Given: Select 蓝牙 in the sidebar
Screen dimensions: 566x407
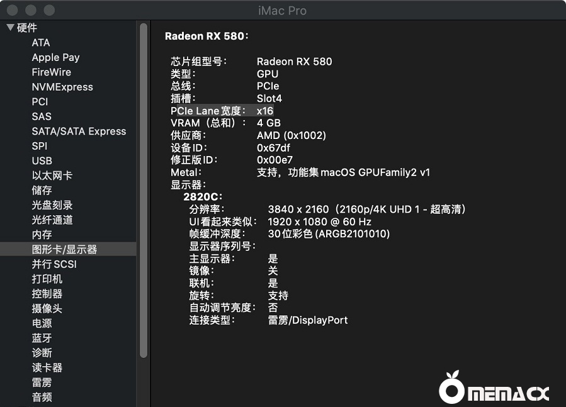Looking at the screenshot, I should [42, 338].
